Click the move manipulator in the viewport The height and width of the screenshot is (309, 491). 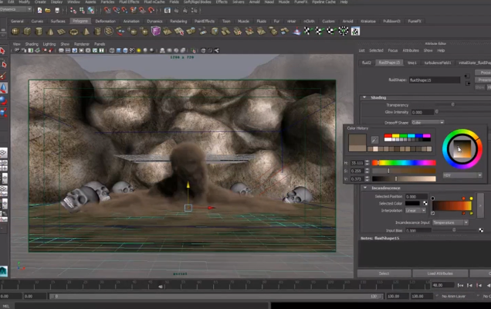[188, 207]
